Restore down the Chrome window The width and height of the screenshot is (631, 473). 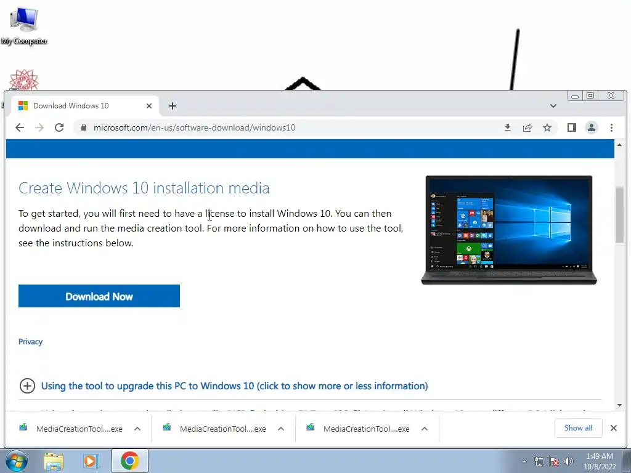pyautogui.click(x=590, y=95)
